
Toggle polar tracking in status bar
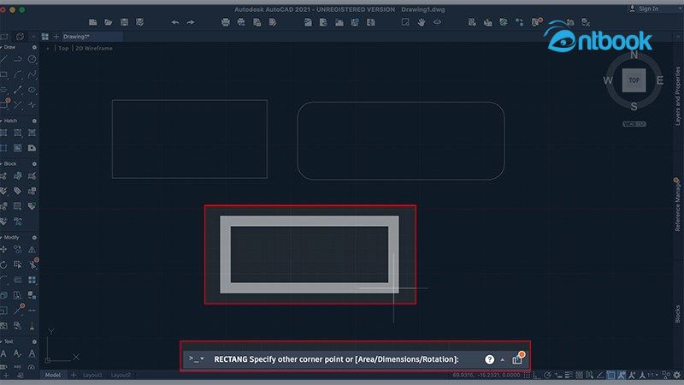pos(547,375)
